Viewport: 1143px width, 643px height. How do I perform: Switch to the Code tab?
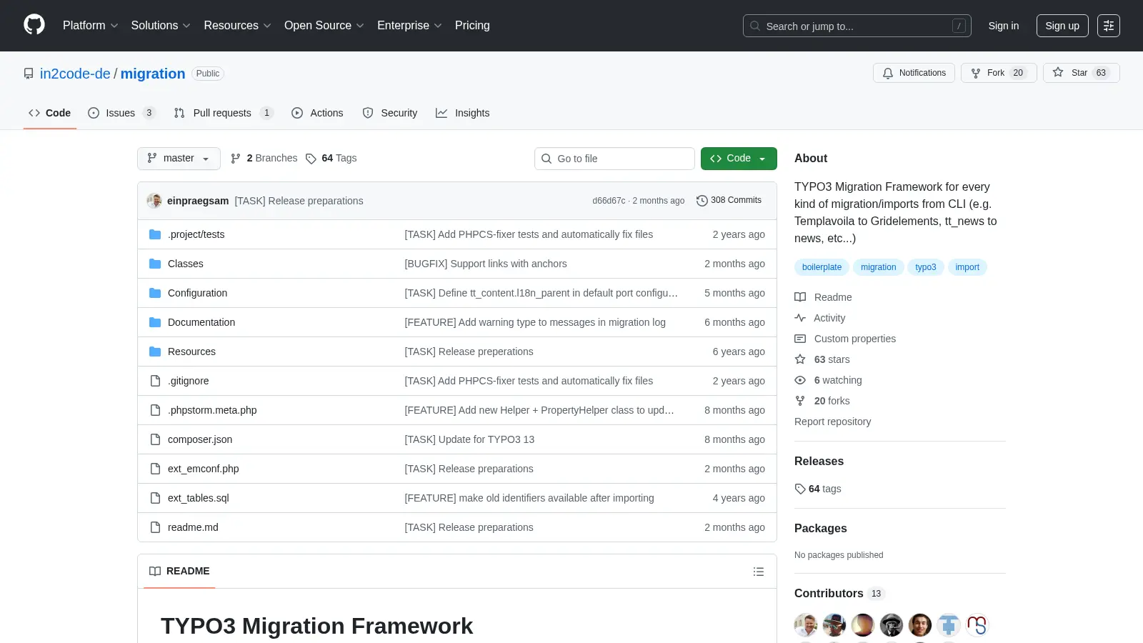point(50,113)
